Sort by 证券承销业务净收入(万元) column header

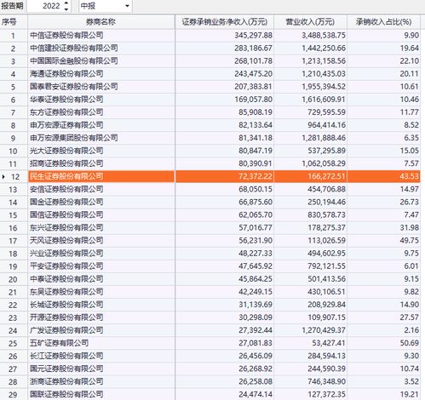pos(225,22)
